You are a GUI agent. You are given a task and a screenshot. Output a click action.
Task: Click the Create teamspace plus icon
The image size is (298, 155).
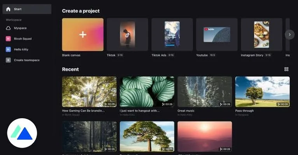(x=8, y=60)
